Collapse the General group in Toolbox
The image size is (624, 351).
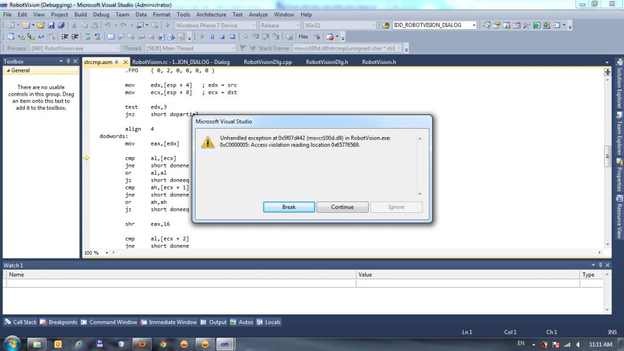coord(8,71)
